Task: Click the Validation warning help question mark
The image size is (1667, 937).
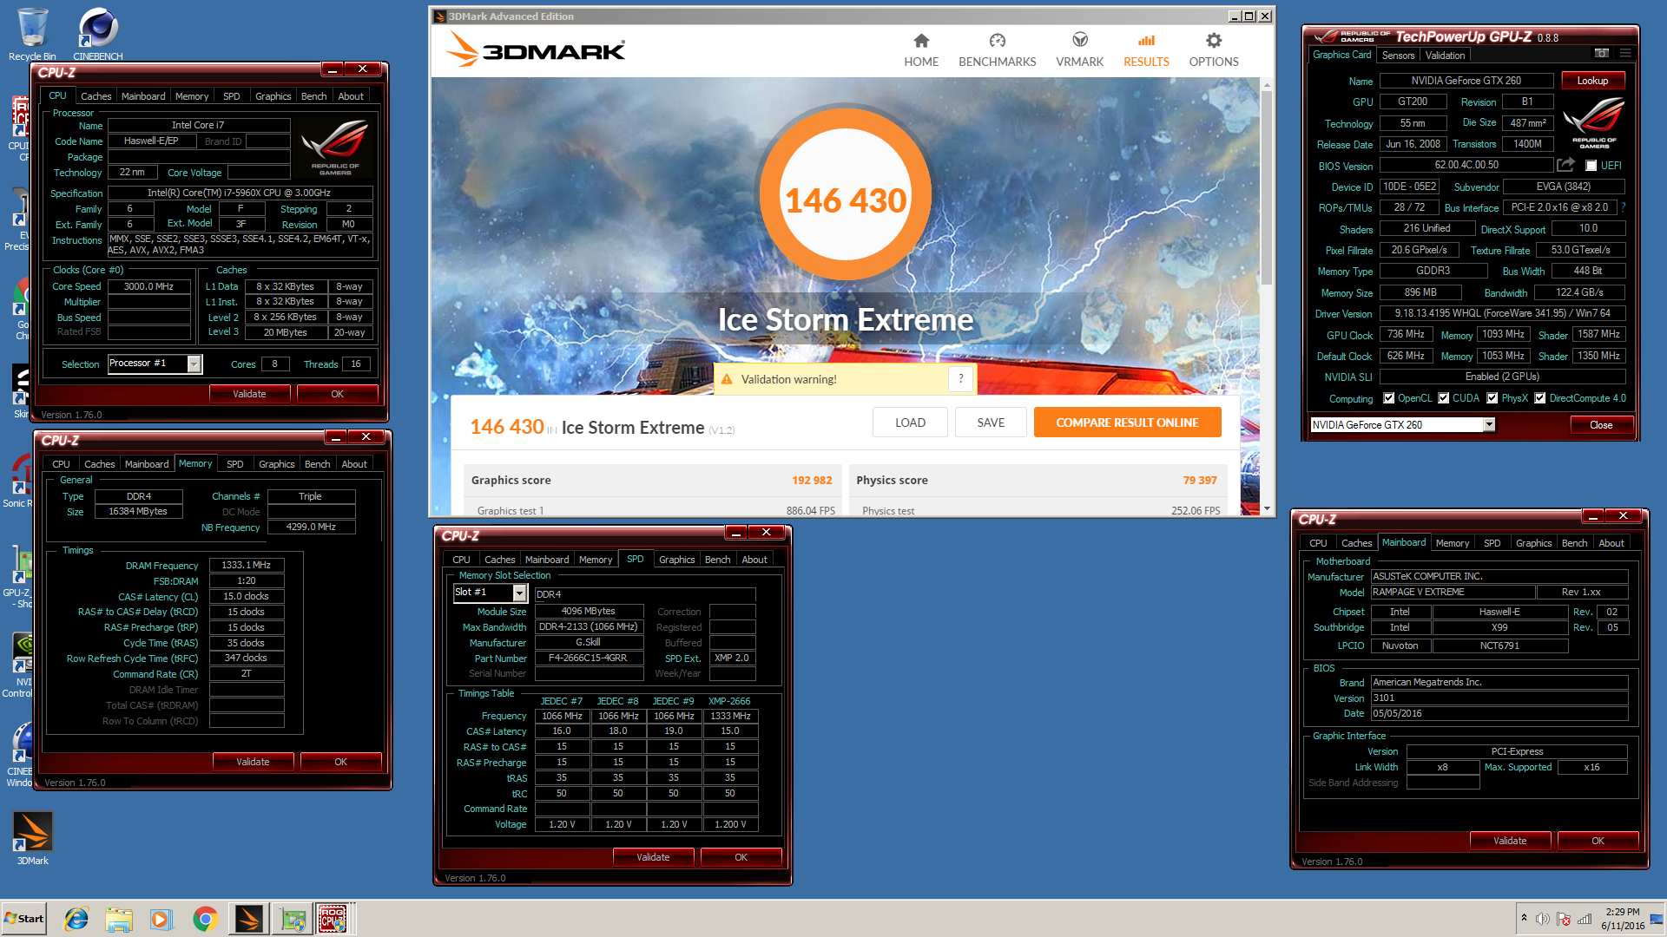Action: pos(960,379)
